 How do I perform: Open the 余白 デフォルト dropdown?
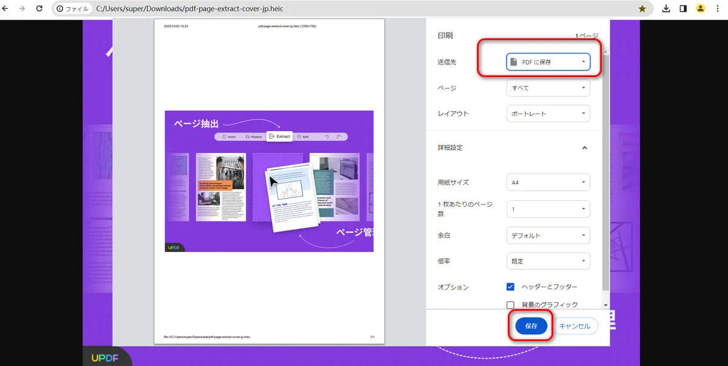[x=548, y=236]
